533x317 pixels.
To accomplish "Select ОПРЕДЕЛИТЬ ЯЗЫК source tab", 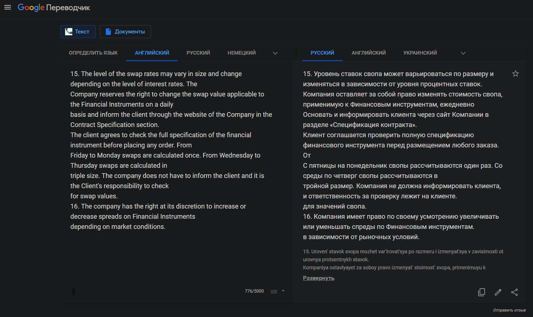I will pyautogui.click(x=93, y=53).
